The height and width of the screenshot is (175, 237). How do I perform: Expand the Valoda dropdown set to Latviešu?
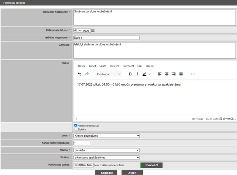coord(106,150)
